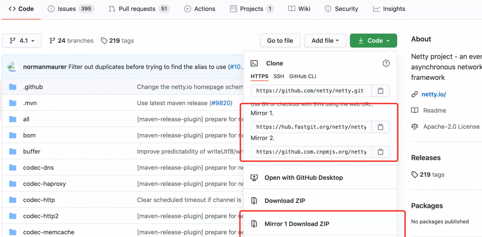Open the .mvn folder
The height and width of the screenshot is (237, 482).
[x=30, y=103]
